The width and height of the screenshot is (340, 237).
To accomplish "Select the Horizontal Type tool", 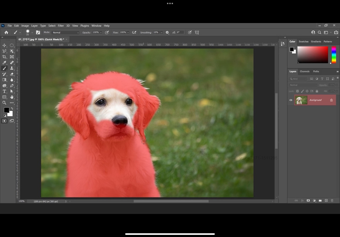I will pyautogui.click(x=4, y=91).
